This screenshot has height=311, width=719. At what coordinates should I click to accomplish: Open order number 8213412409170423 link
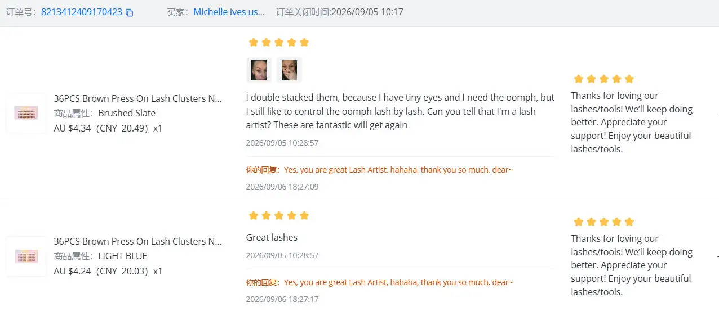[x=82, y=12]
